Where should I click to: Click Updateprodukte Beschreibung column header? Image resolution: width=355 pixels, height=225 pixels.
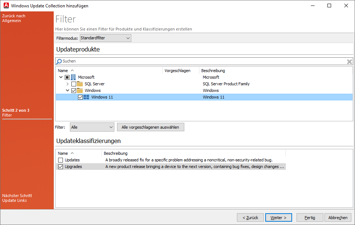pos(276,71)
